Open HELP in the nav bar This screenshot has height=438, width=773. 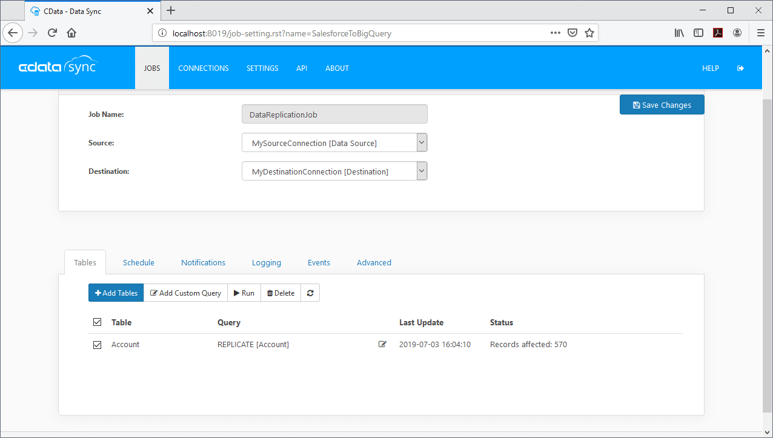click(711, 68)
